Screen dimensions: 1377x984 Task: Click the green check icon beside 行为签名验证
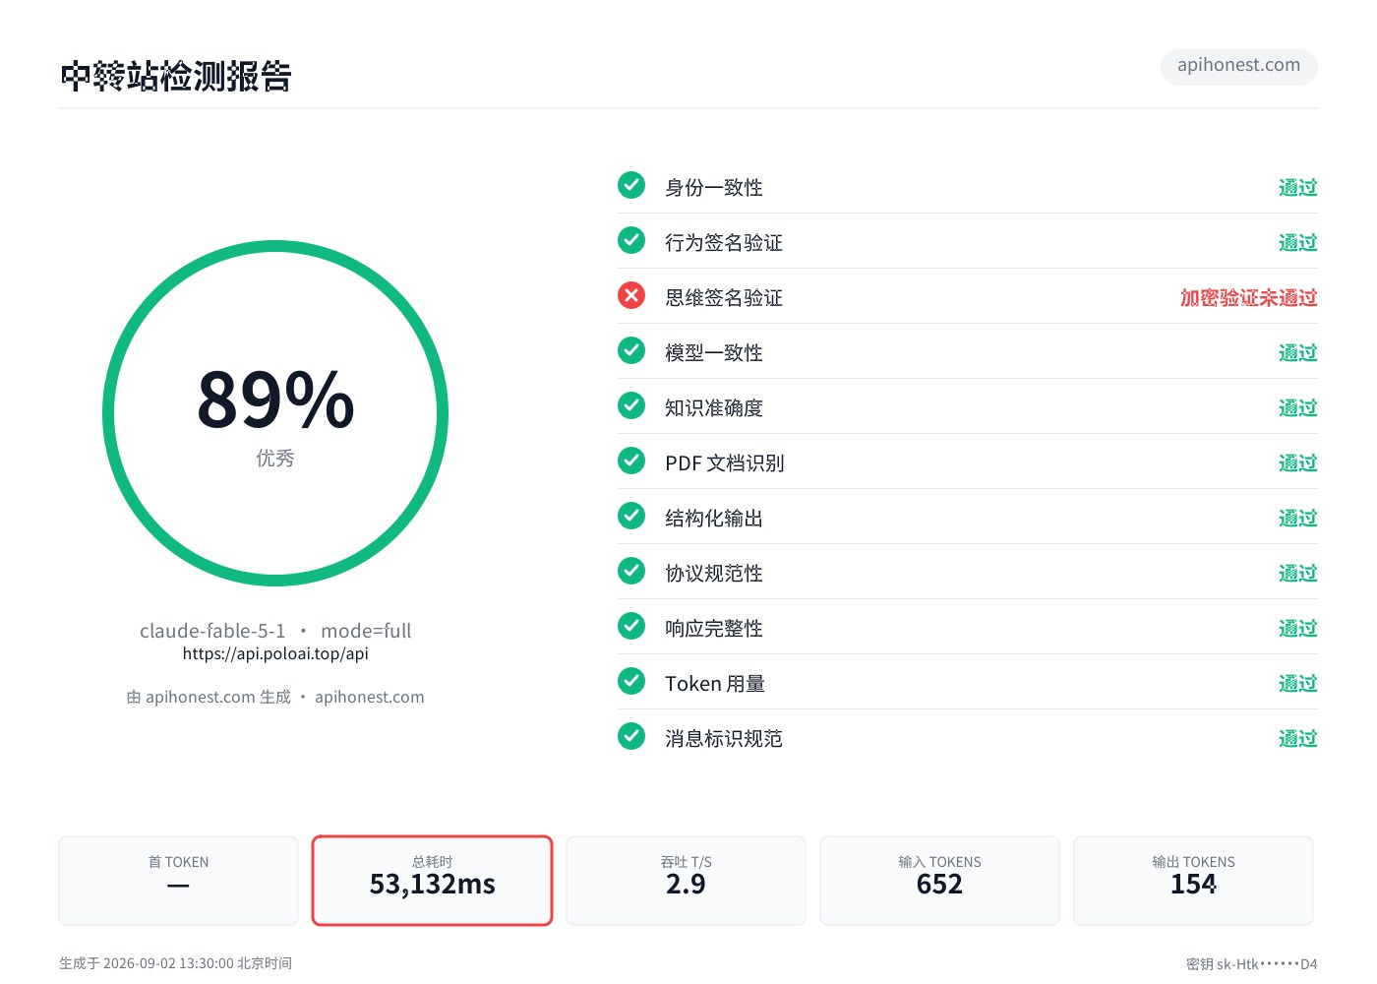[x=631, y=240]
